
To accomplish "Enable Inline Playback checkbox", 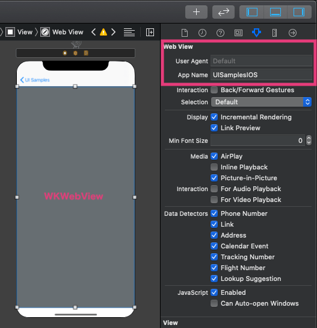I will tap(214, 167).
